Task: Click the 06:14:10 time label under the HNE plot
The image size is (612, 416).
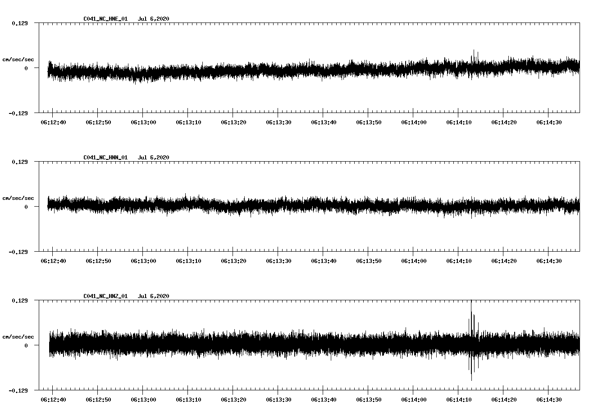Action: (x=459, y=122)
